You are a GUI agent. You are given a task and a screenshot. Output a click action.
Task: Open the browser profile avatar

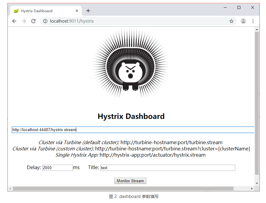point(243,21)
